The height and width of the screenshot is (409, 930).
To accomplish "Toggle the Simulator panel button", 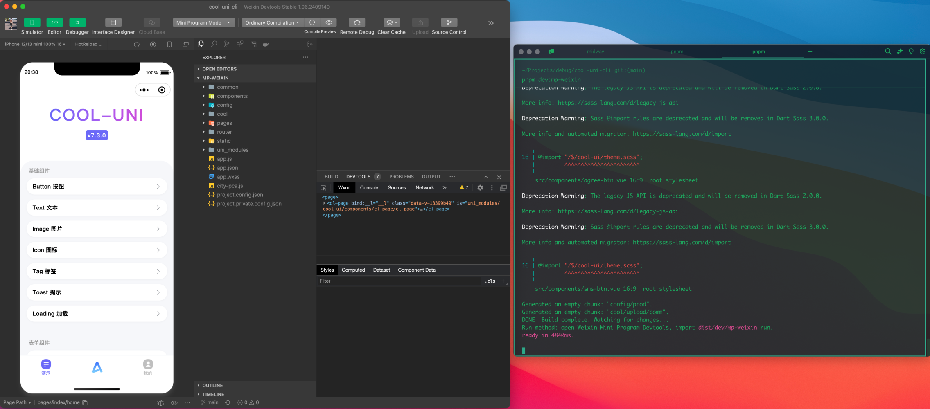I will (32, 22).
